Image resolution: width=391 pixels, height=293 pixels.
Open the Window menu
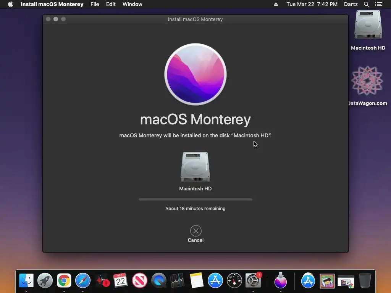[132, 4]
